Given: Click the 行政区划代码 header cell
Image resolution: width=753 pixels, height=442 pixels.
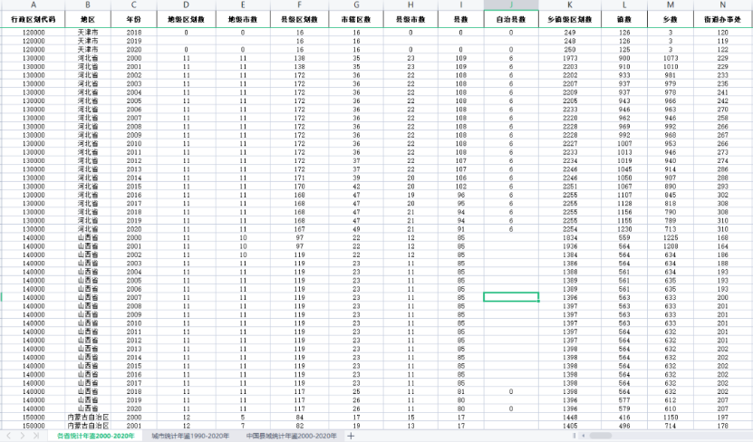Looking at the screenshot, I should coord(34,19).
